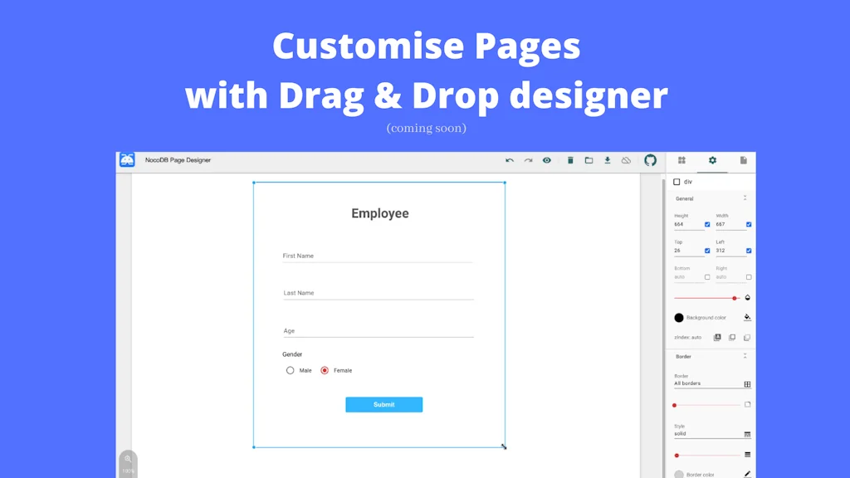Image resolution: width=850 pixels, height=478 pixels.
Task: Click the black Background color swatch
Action: point(679,318)
